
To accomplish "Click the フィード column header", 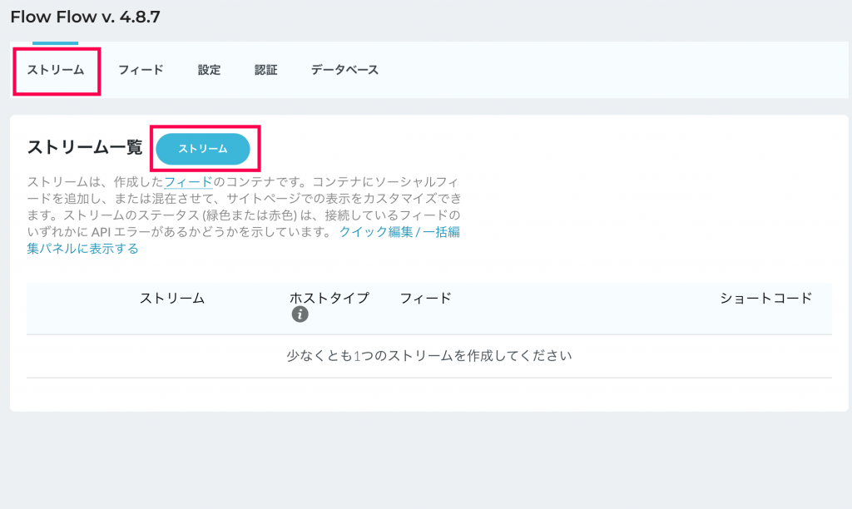I will (x=425, y=299).
